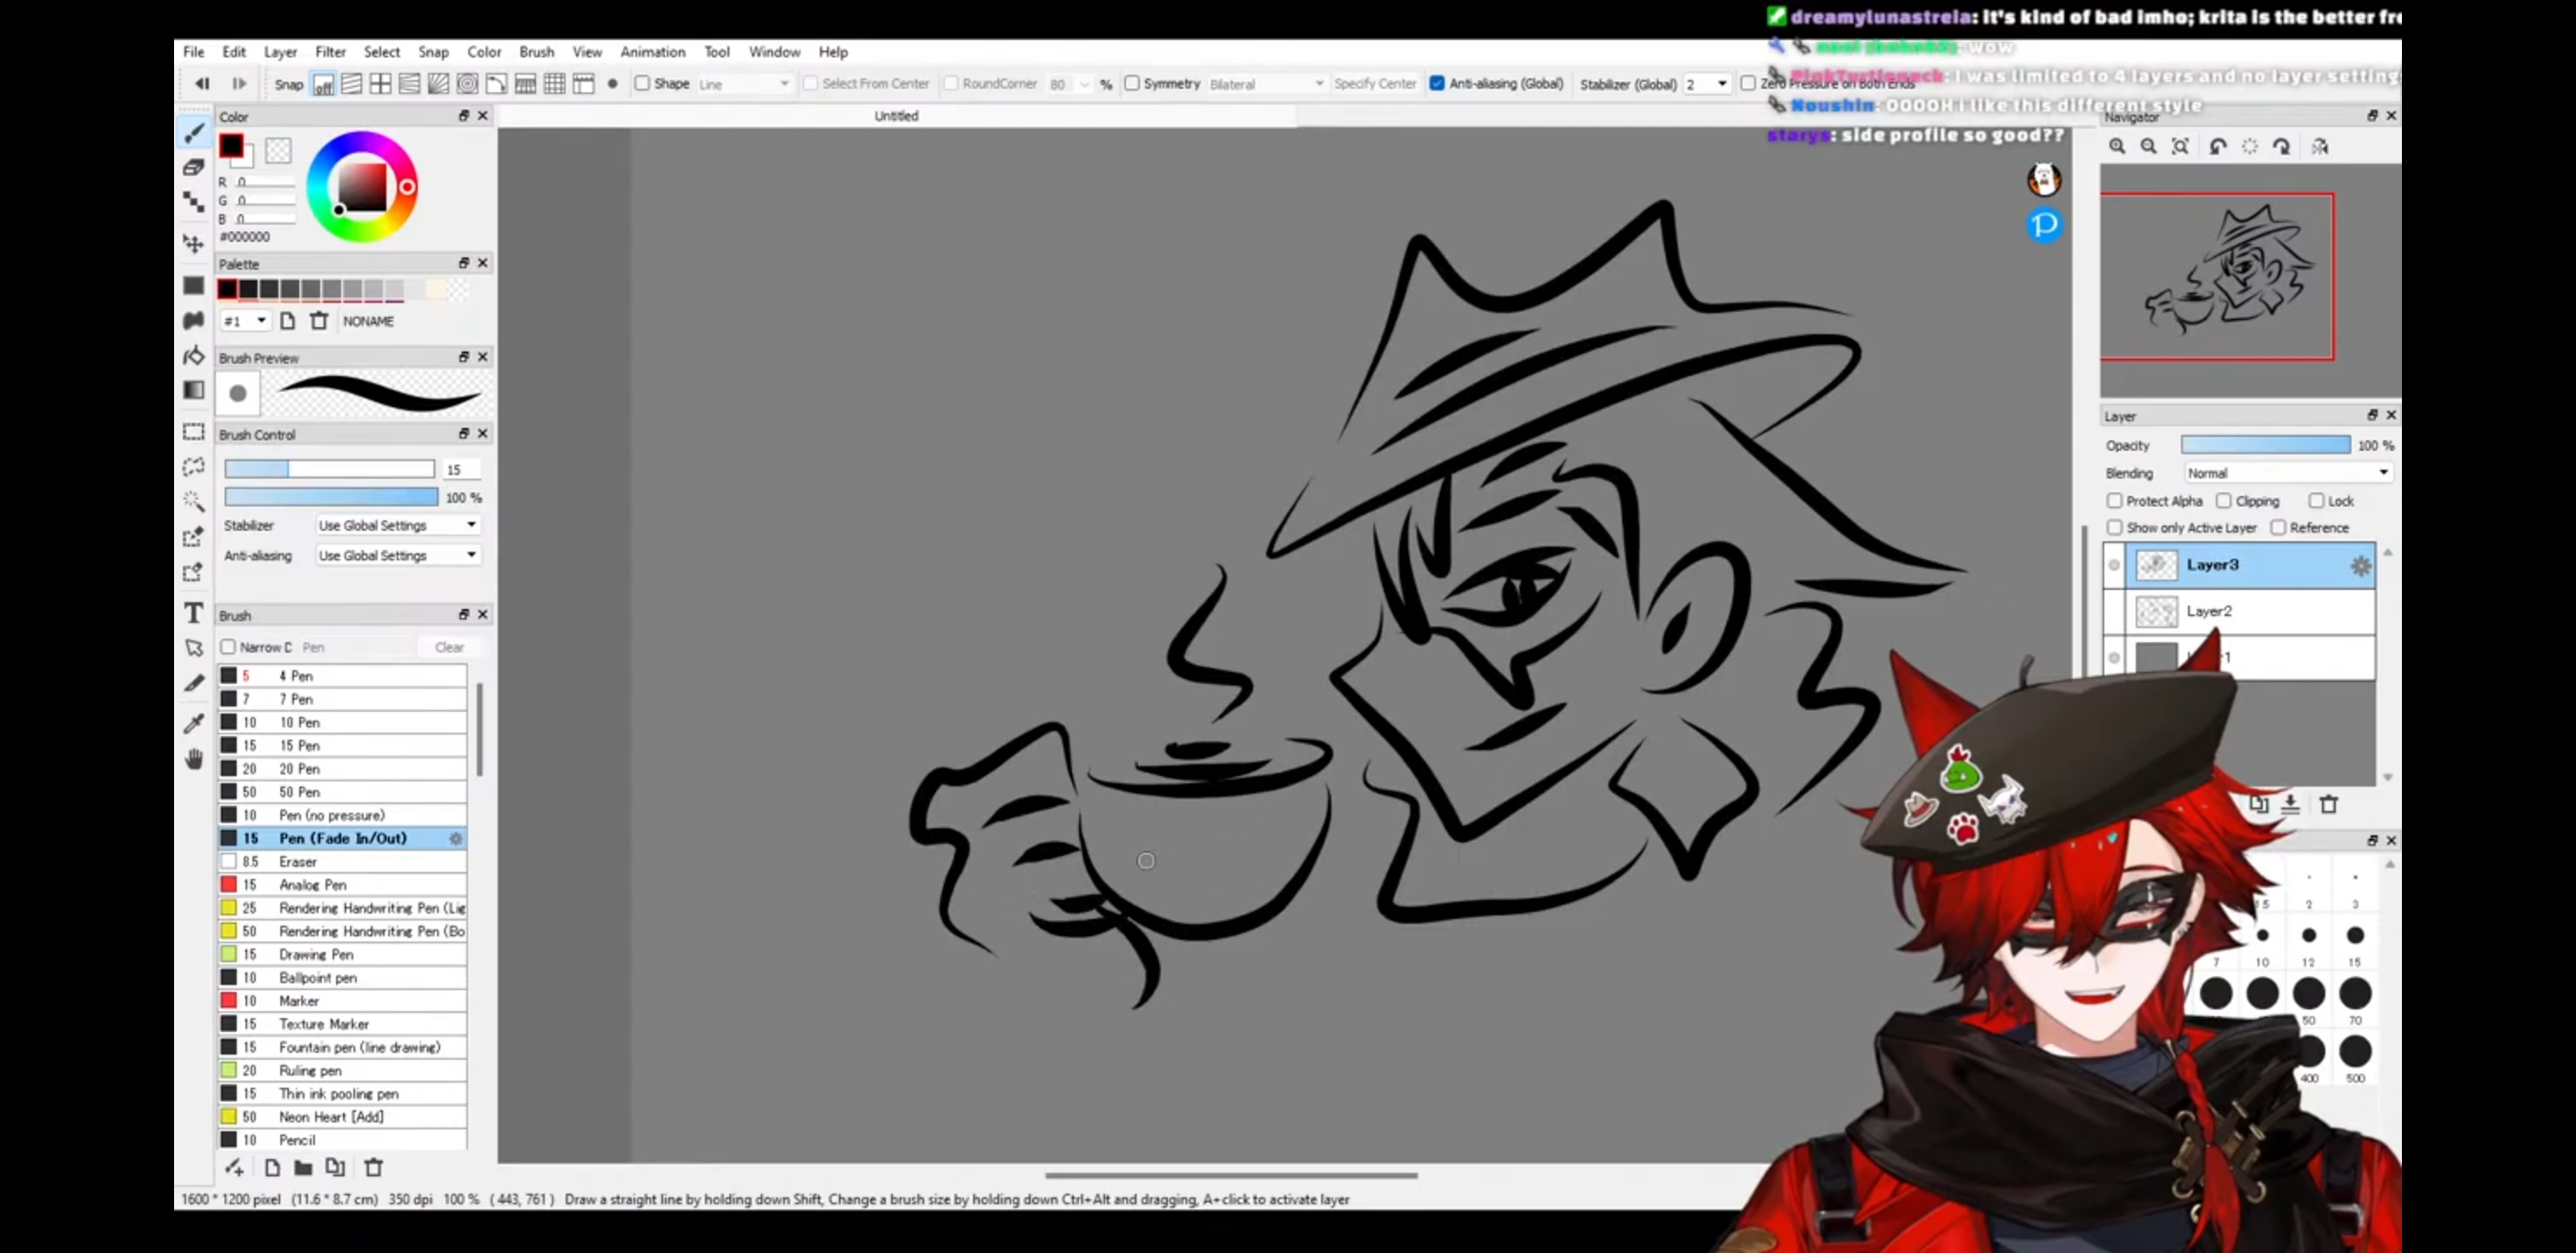The width and height of the screenshot is (2576, 1253).
Task: Select the Eraser tool in the toolbox
Action: pyautogui.click(x=194, y=167)
